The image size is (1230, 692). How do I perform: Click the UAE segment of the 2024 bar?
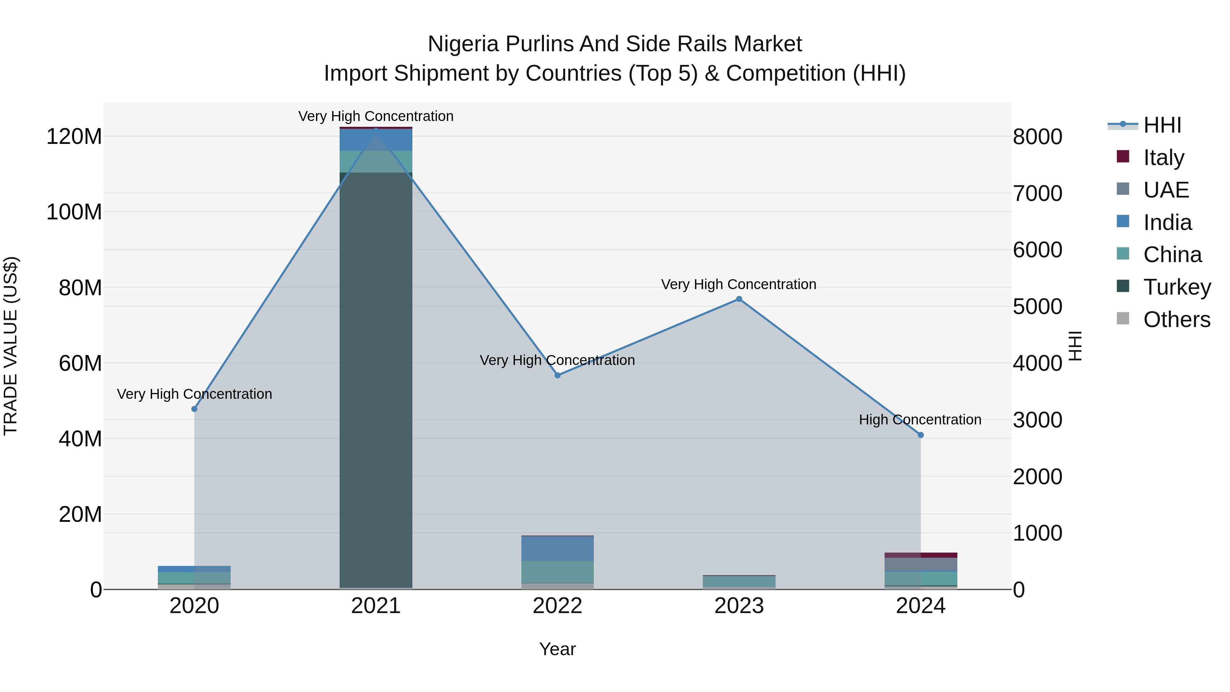click(x=920, y=564)
